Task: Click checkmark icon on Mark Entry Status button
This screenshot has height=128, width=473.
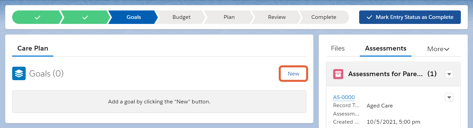Action: pyautogui.click(x=369, y=17)
